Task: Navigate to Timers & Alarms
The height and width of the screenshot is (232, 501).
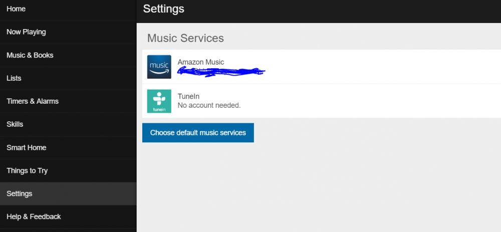Action: [x=33, y=101]
